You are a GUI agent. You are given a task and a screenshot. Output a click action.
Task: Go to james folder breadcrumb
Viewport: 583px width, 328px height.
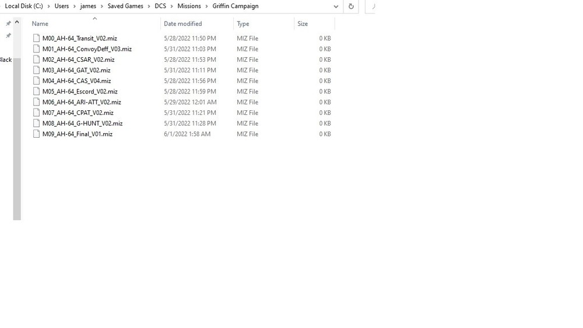click(88, 6)
